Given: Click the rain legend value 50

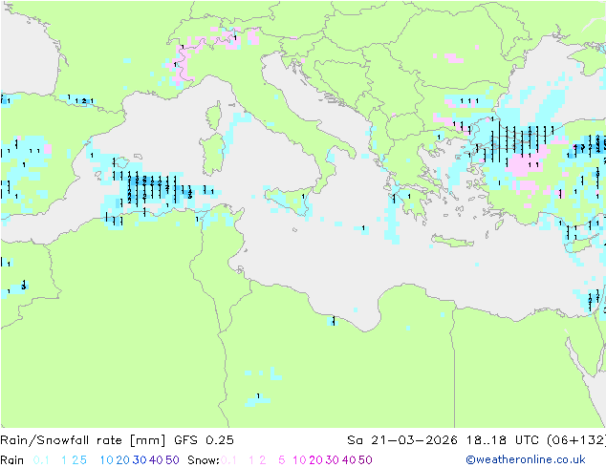Looking at the screenshot, I should point(172,460).
